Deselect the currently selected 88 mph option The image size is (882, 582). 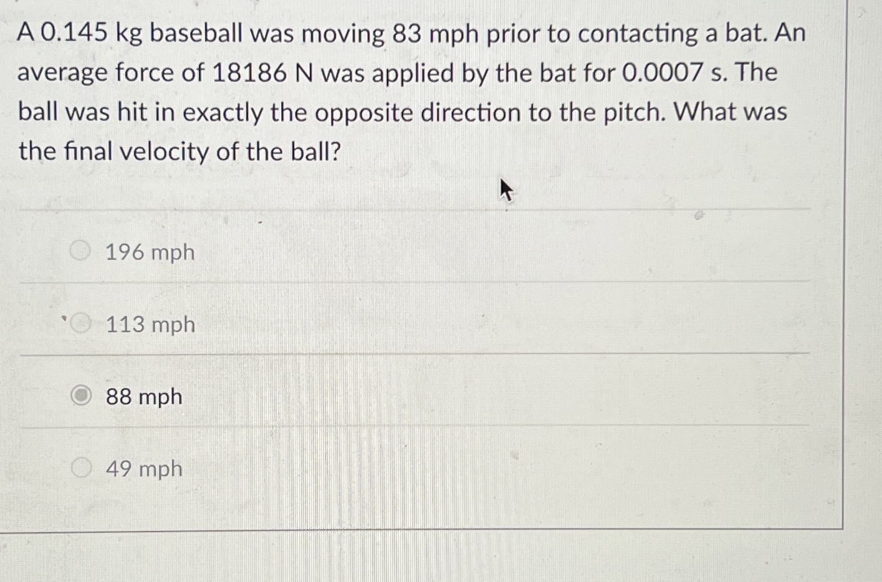[80, 395]
